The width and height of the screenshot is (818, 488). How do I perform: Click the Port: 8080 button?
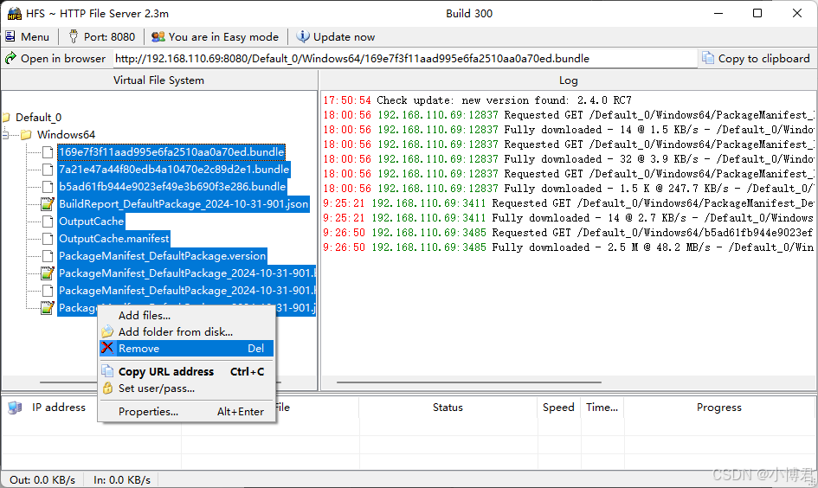pos(102,36)
